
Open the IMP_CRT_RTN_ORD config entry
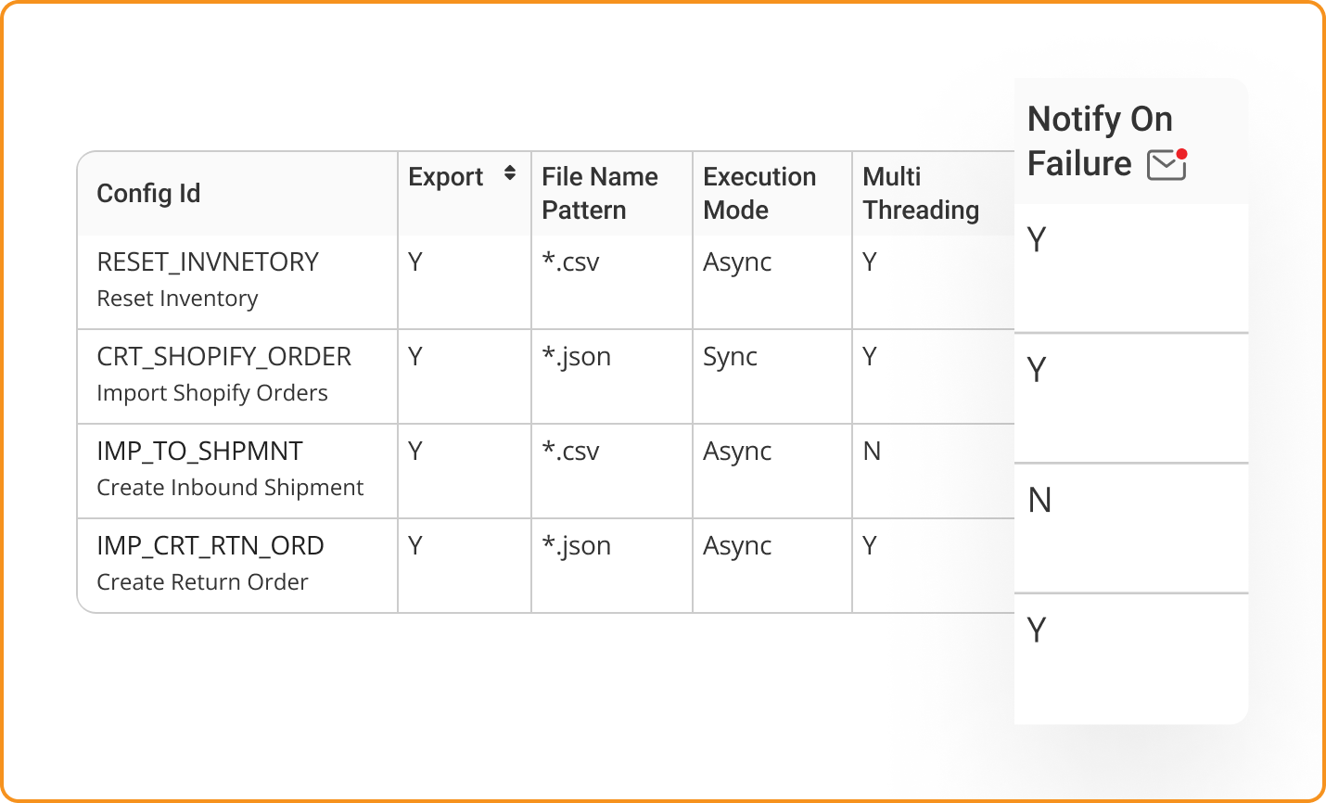(210, 546)
